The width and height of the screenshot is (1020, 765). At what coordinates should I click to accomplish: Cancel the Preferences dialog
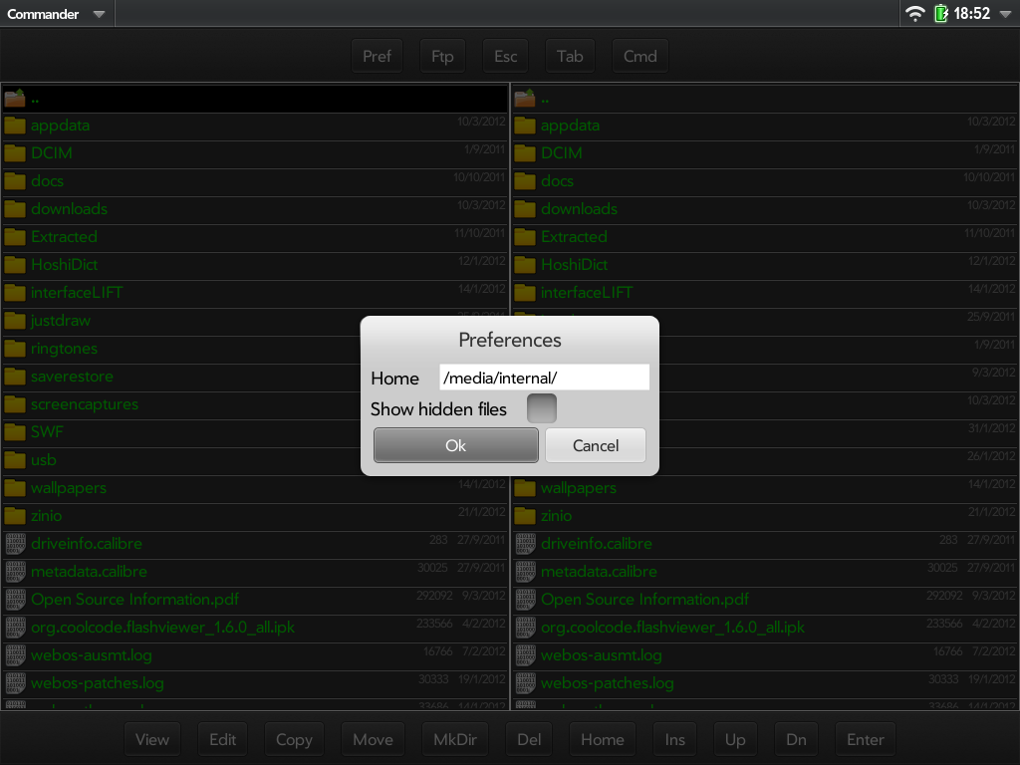tap(596, 445)
